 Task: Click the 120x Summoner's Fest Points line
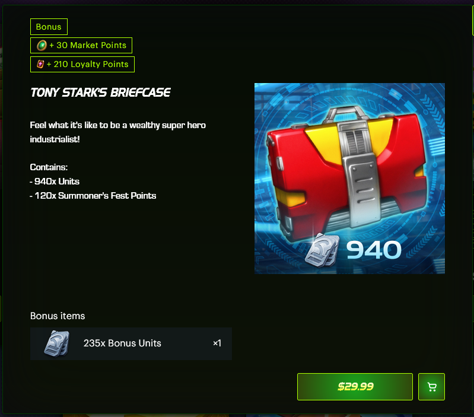93,196
